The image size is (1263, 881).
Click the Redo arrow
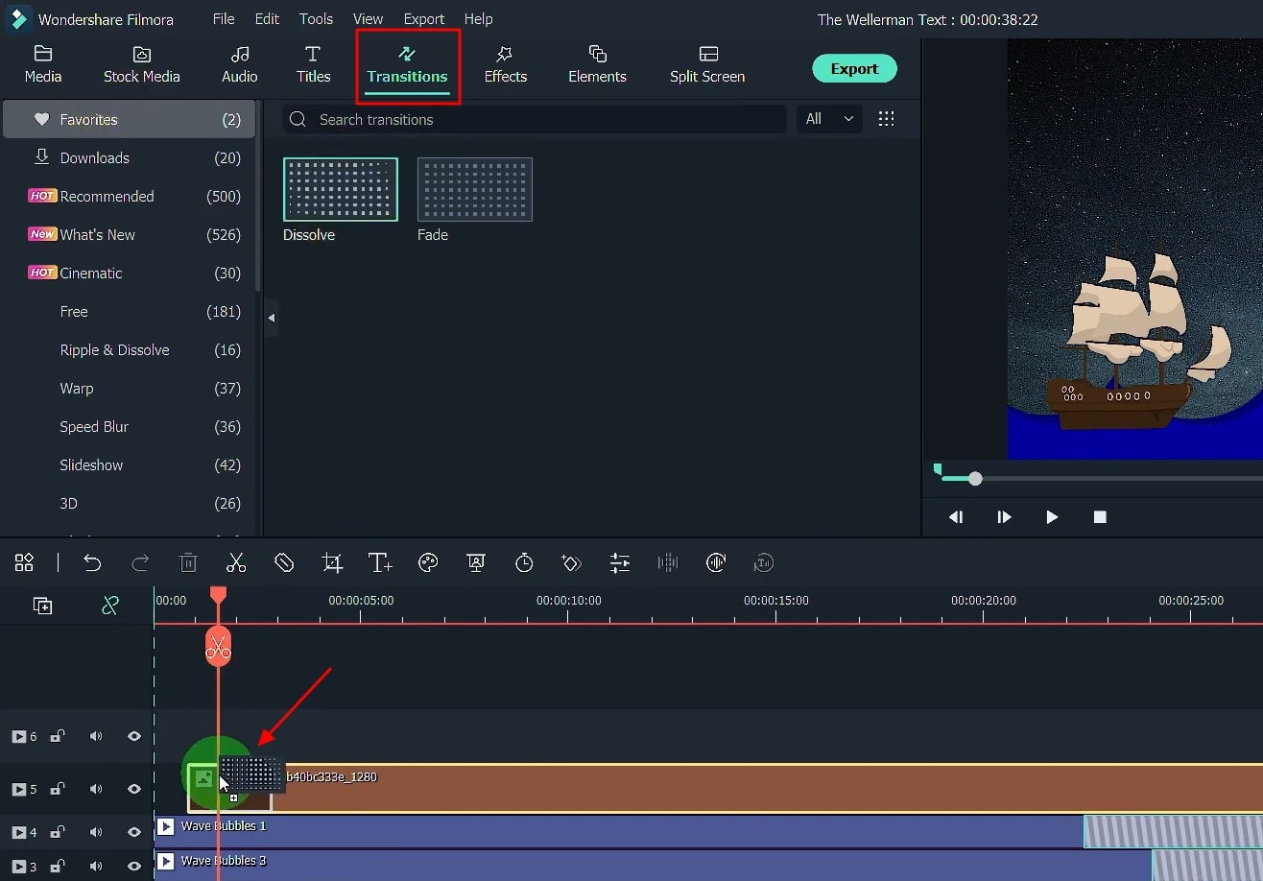pos(140,562)
